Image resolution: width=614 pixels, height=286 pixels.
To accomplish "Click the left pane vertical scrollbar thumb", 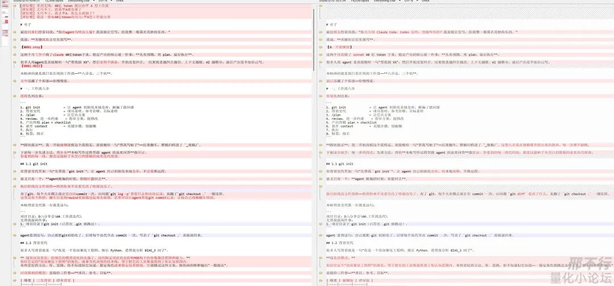I will point(314,39).
